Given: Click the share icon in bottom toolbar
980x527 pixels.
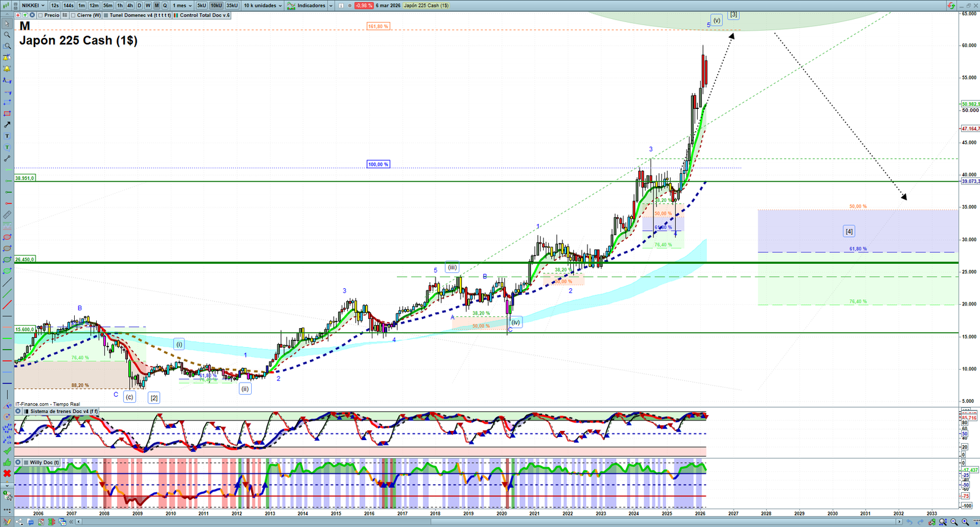Looking at the screenshot, I should tap(18, 522).
